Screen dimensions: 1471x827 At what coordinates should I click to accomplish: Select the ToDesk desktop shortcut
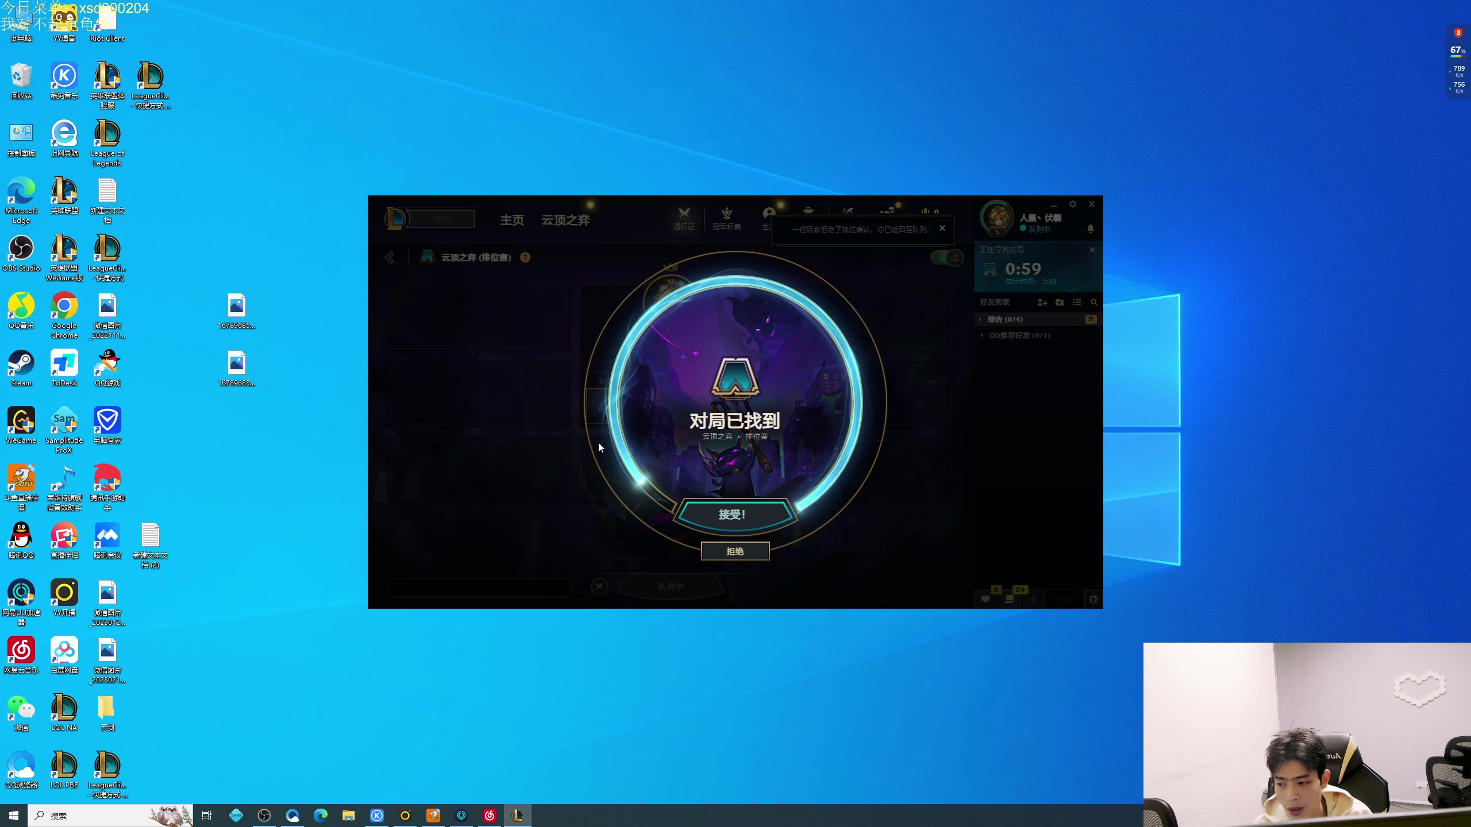[64, 368]
